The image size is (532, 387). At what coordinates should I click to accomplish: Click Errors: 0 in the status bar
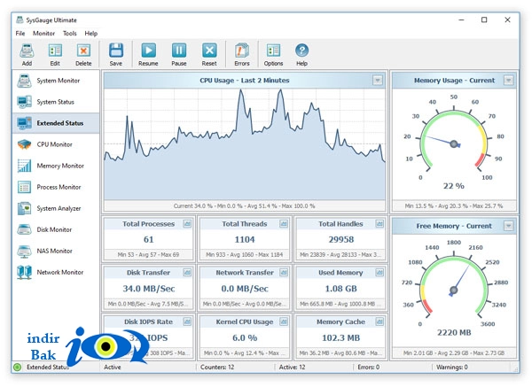pos(369,367)
